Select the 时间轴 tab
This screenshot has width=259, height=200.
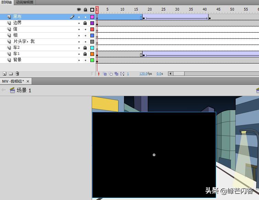point(7,2)
